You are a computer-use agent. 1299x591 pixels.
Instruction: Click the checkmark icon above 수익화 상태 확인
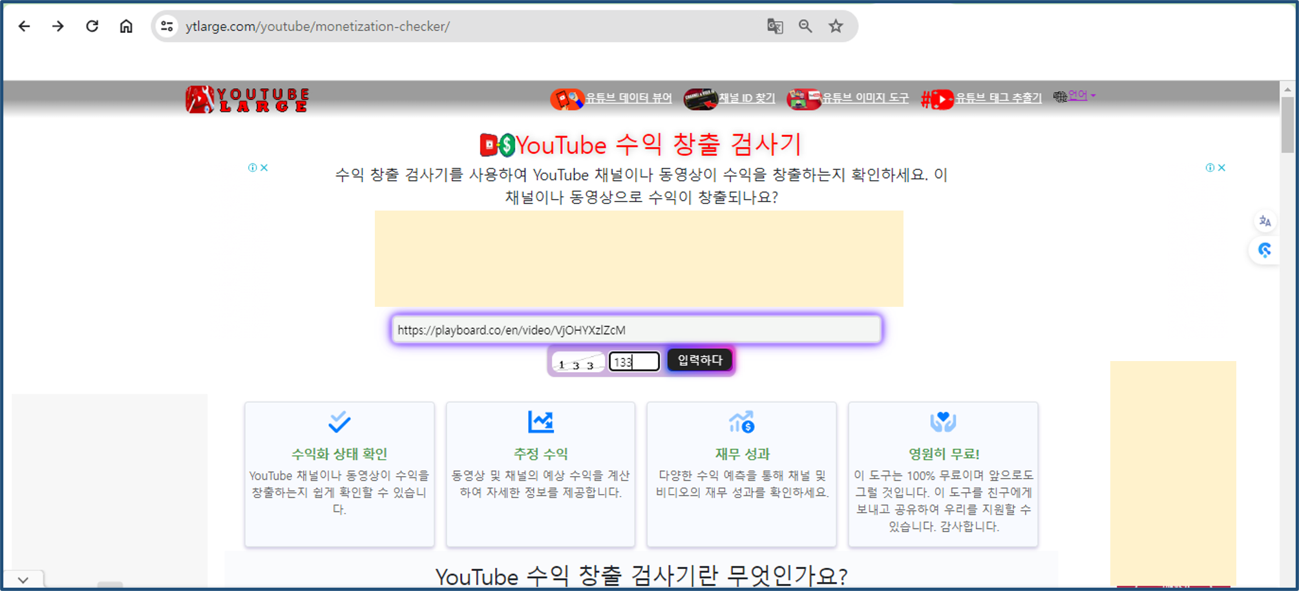(x=339, y=422)
